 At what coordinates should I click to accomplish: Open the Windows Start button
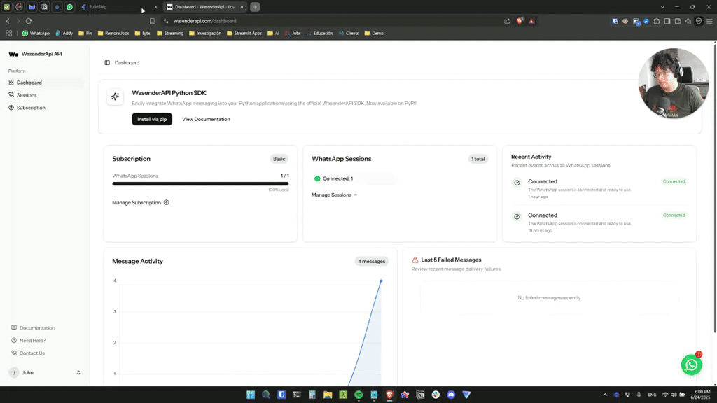[251, 395]
